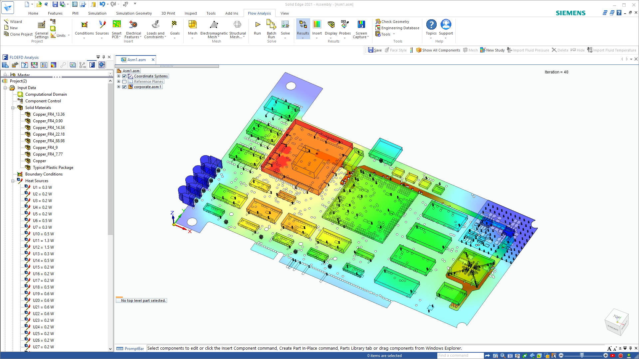Uncheck the Coordinate Systems checkbox
Viewport: 639px width, 359px height.
point(124,76)
